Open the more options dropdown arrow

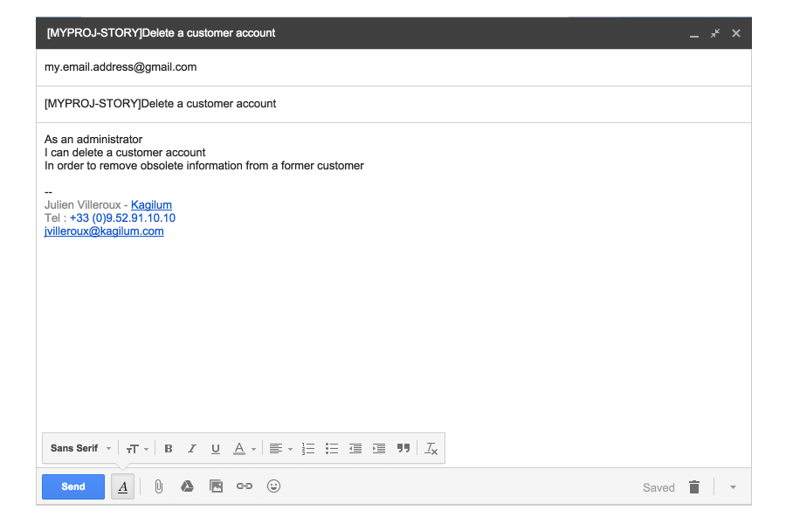point(733,487)
